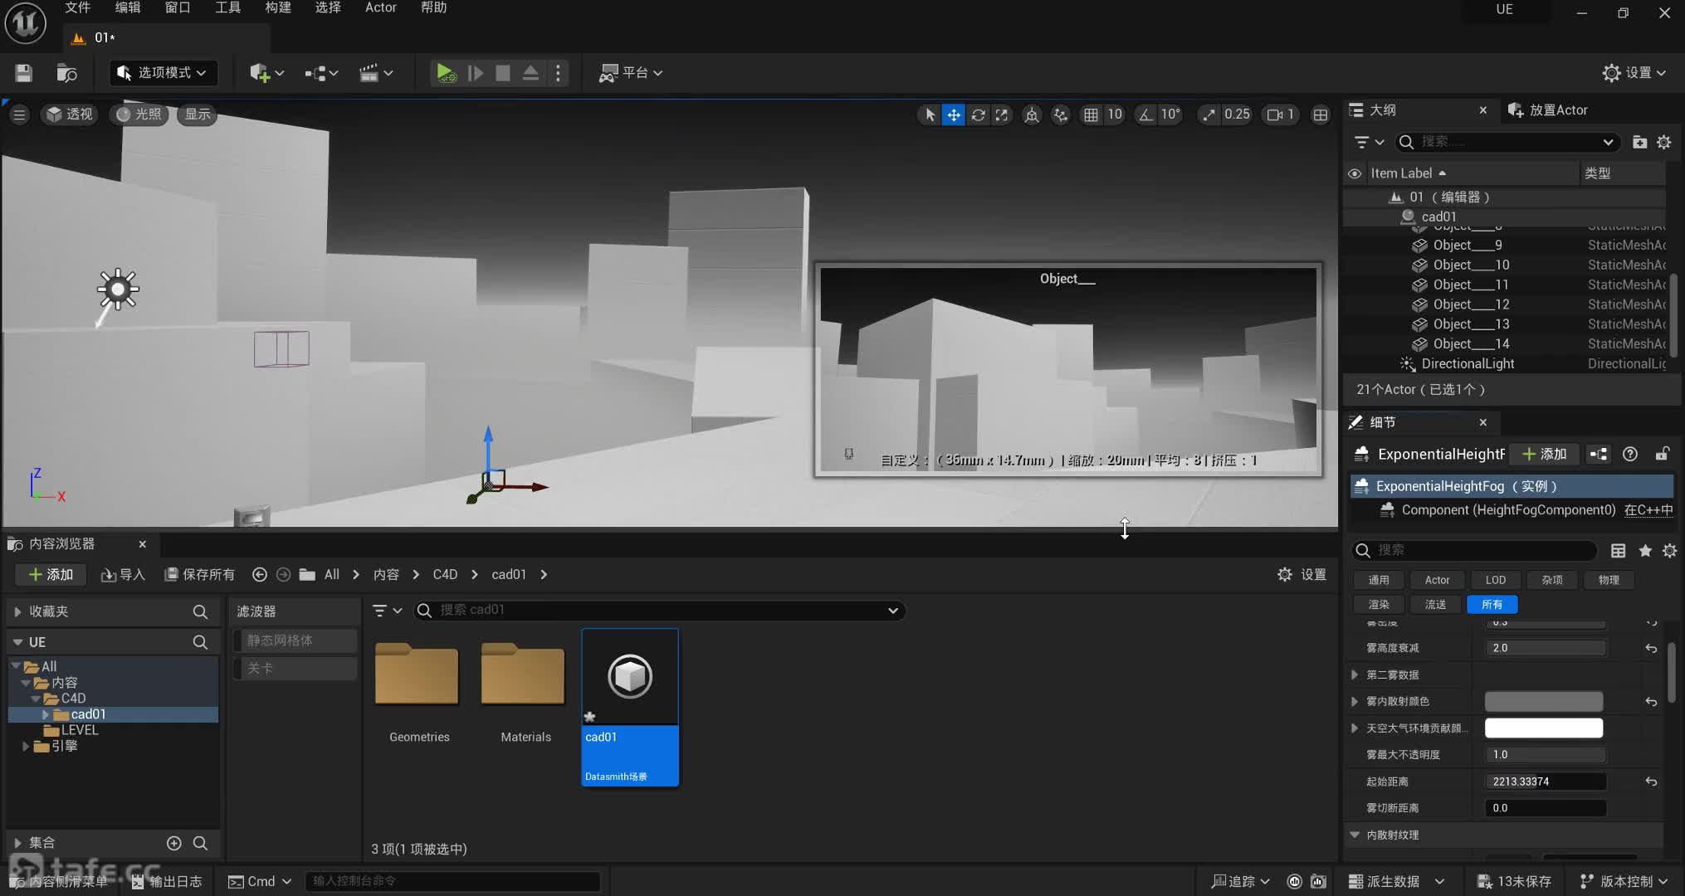Reset 起始距离 value to default
Image resolution: width=1685 pixels, height=896 pixels.
click(x=1651, y=782)
